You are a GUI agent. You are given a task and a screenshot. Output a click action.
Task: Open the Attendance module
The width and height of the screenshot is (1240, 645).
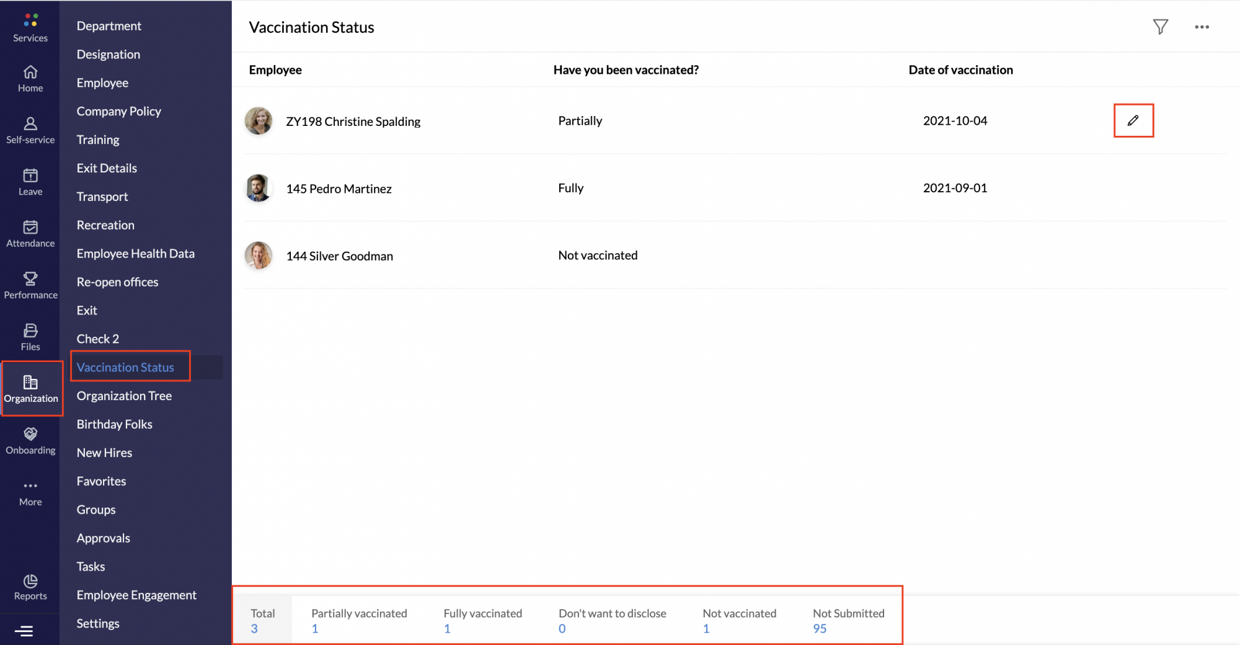pos(30,233)
